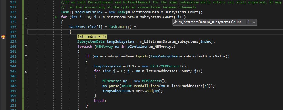The image size is (283, 110).
Task: Click 'tempSubsystem' variable declared on line 139
Action: (x=120, y=41)
